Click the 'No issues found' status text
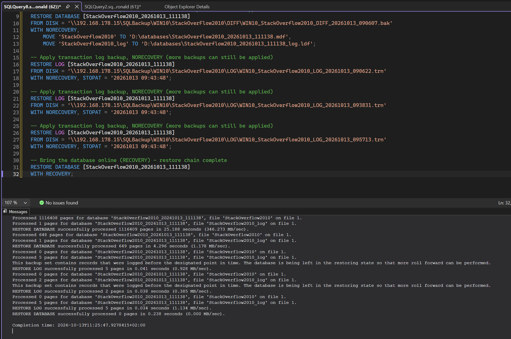Screen dimensions: 511x339 point(62,203)
